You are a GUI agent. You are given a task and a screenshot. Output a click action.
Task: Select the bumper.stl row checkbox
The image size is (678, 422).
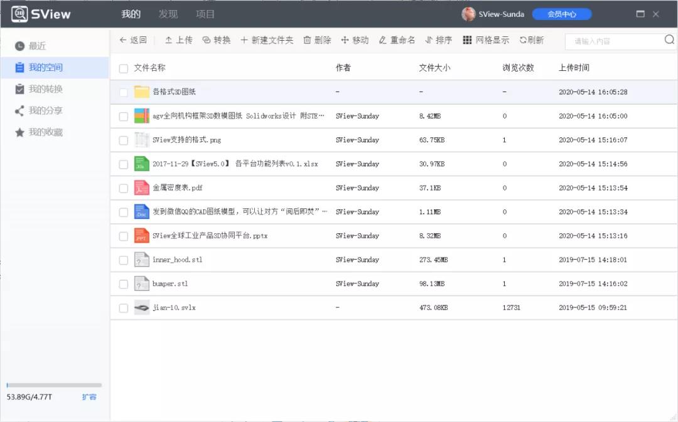(x=124, y=284)
